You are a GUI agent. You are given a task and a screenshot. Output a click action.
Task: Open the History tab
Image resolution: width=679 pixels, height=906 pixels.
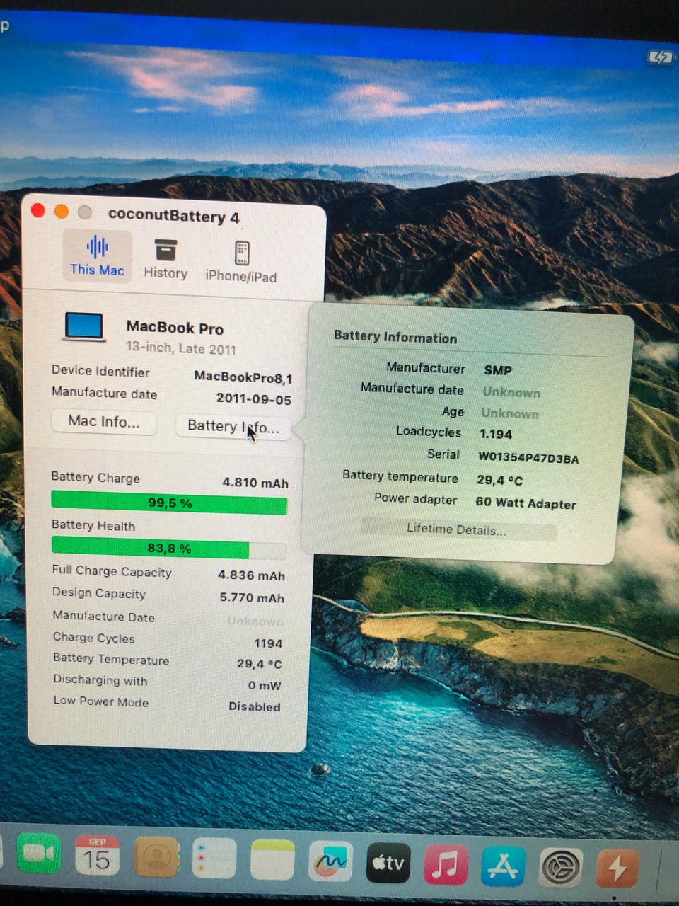click(166, 258)
